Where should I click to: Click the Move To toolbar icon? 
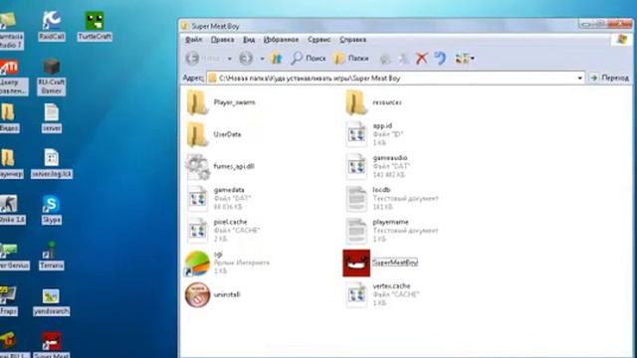coord(385,60)
